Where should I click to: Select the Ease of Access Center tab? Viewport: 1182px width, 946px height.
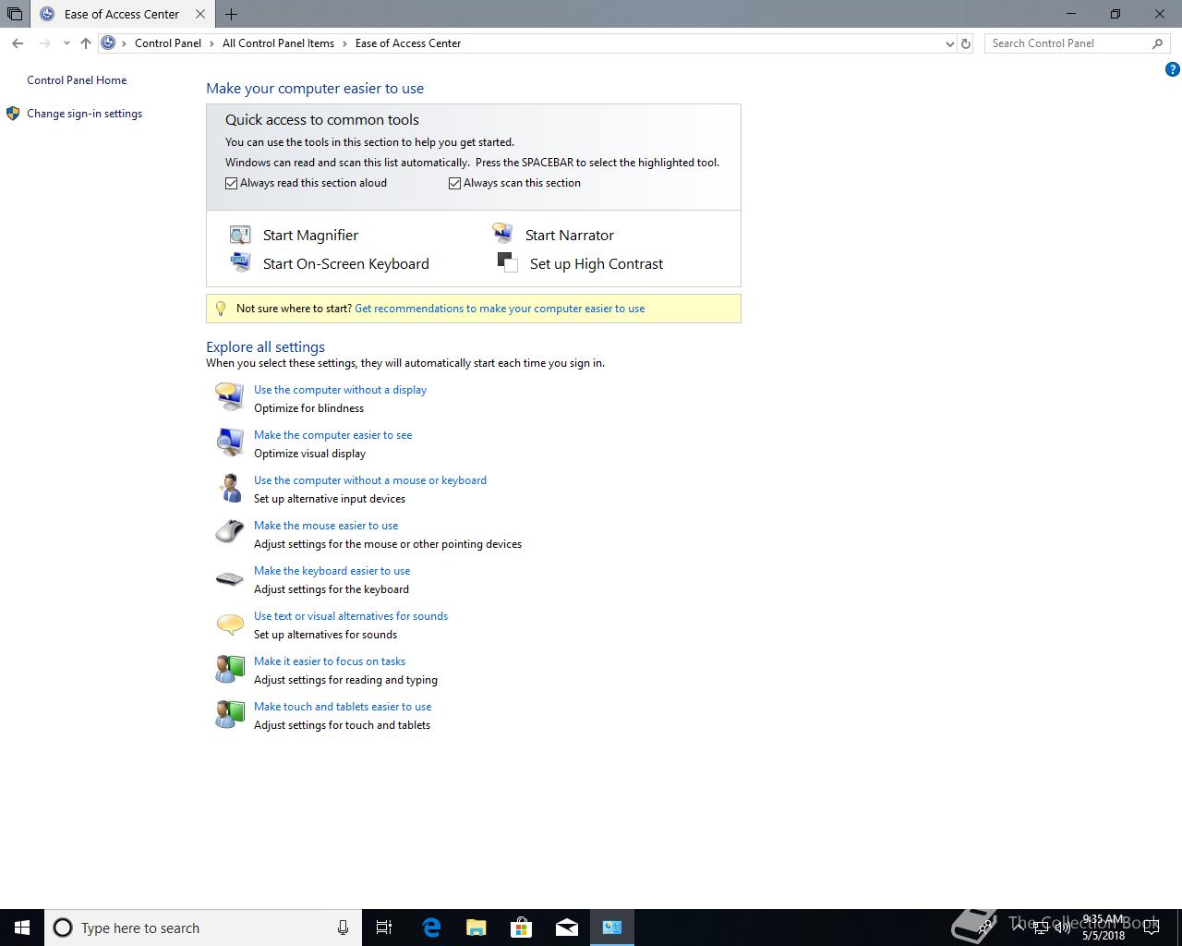pyautogui.click(x=122, y=14)
